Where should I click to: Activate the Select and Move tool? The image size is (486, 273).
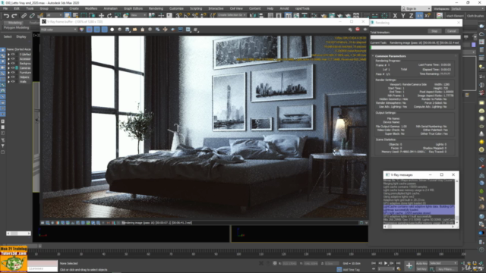pyautogui.click(x=101, y=15)
